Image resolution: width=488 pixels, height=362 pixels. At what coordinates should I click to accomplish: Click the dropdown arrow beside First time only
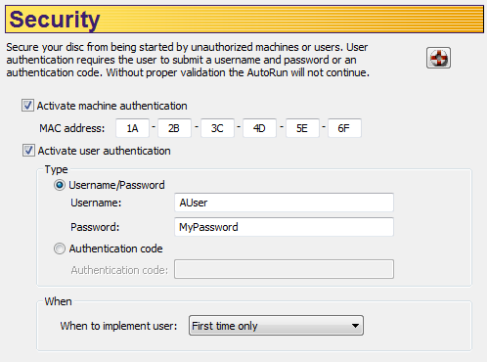coord(355,326)
